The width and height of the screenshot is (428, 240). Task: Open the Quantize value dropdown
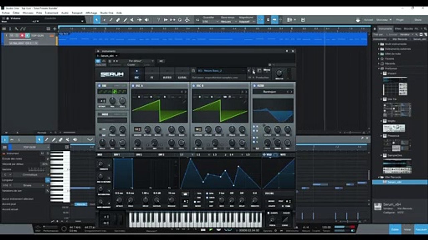[211, 22]
